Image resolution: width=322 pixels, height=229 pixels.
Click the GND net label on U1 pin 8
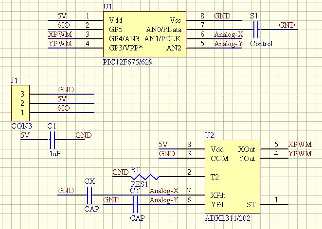(222, 16)
